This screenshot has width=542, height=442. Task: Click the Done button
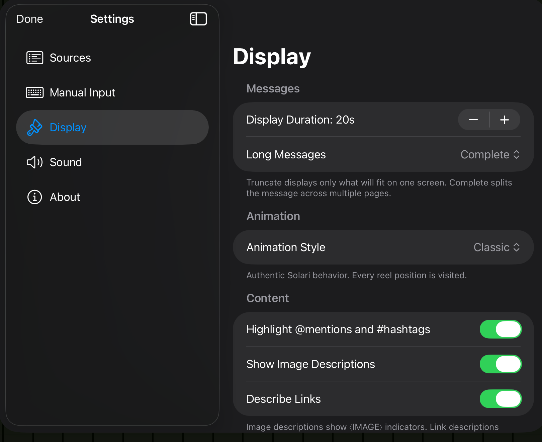coord(29,19)
